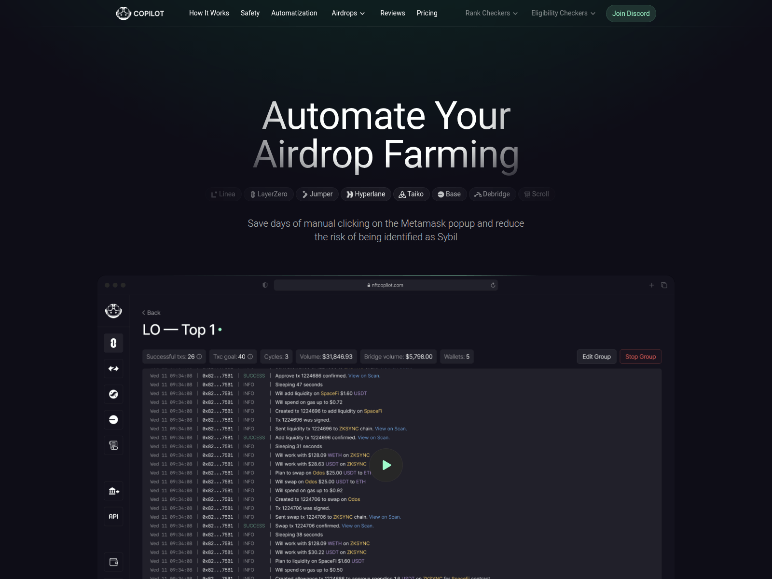The height and width of the screenshot is (579, 772).
Task: Select the Linea airdrop chip
Action: pos(223,194)
